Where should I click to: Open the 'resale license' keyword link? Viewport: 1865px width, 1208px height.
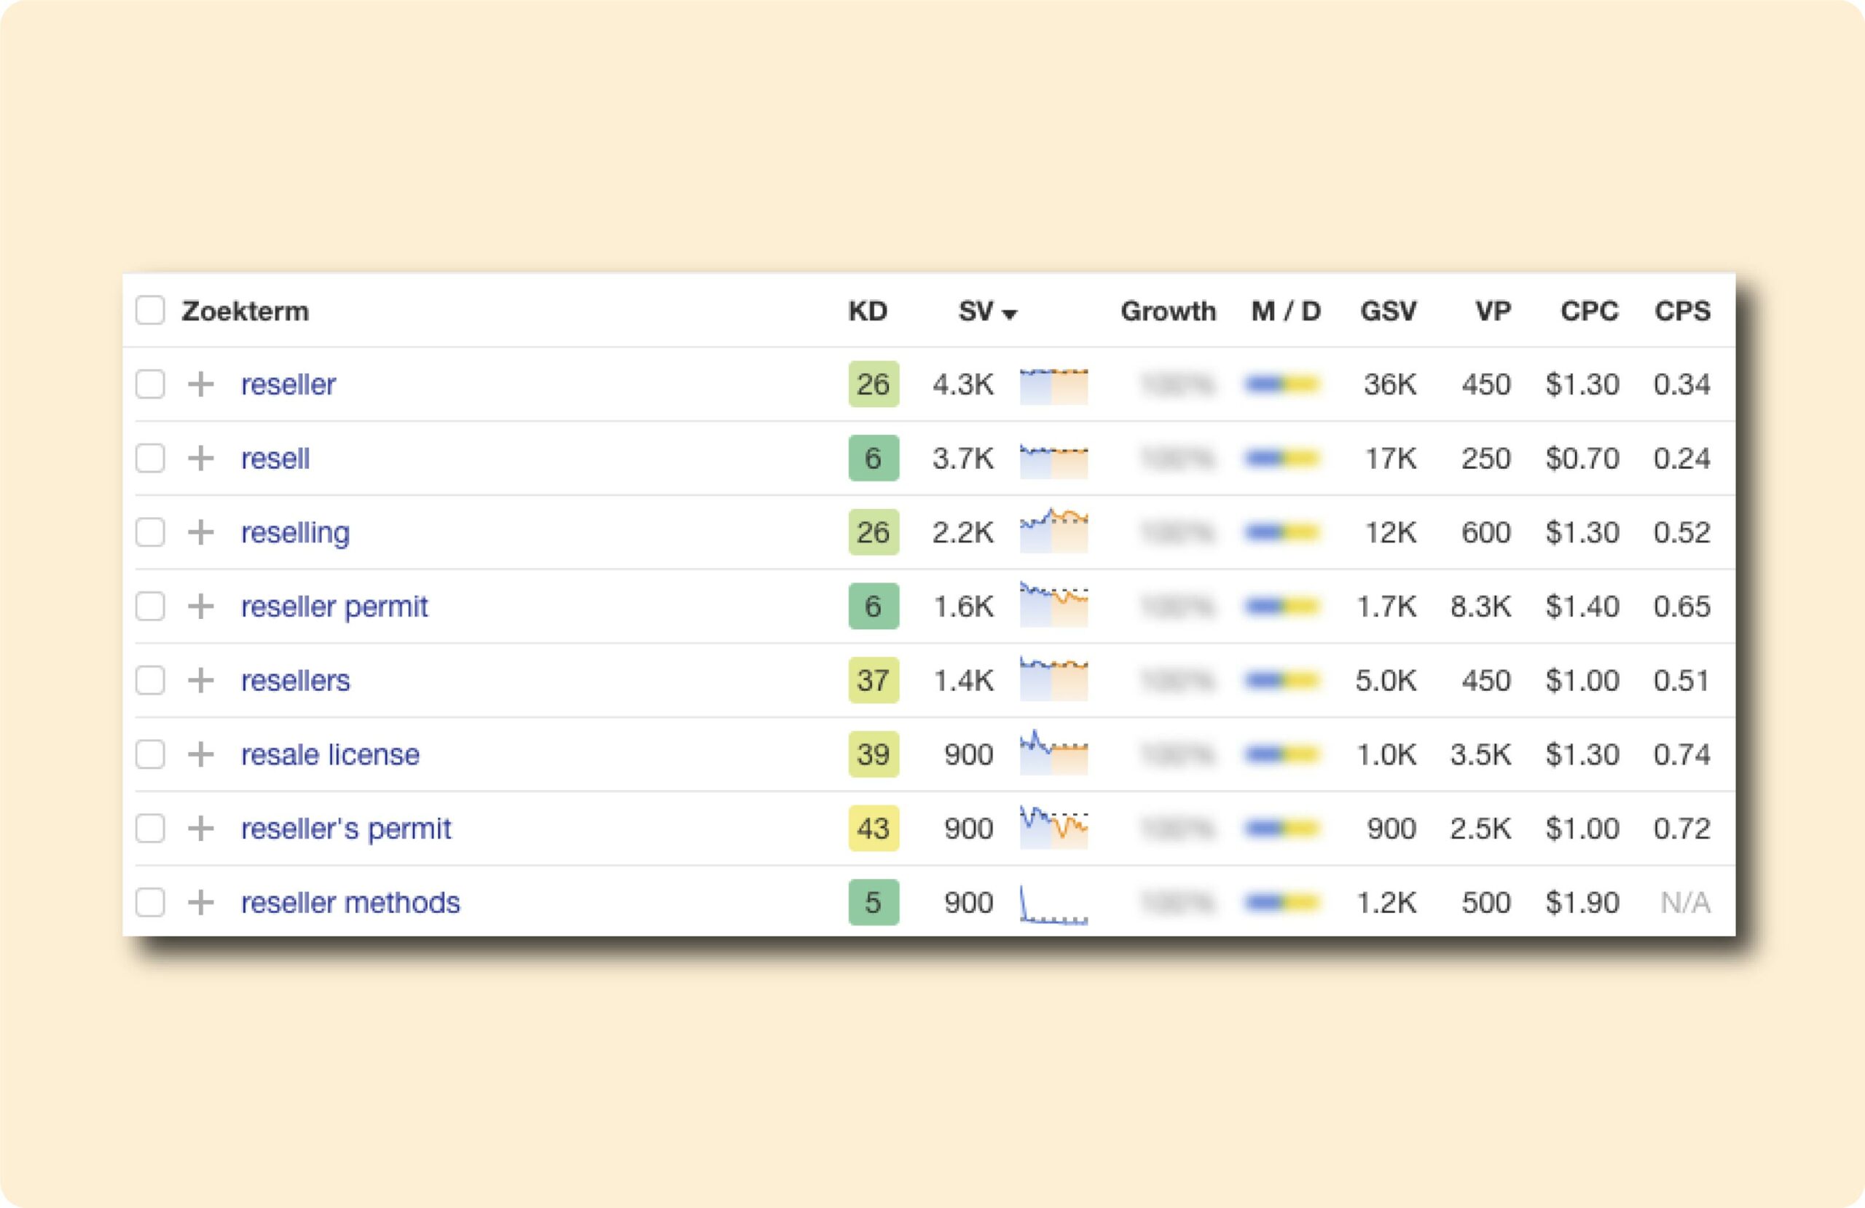(x=330, y=754)
